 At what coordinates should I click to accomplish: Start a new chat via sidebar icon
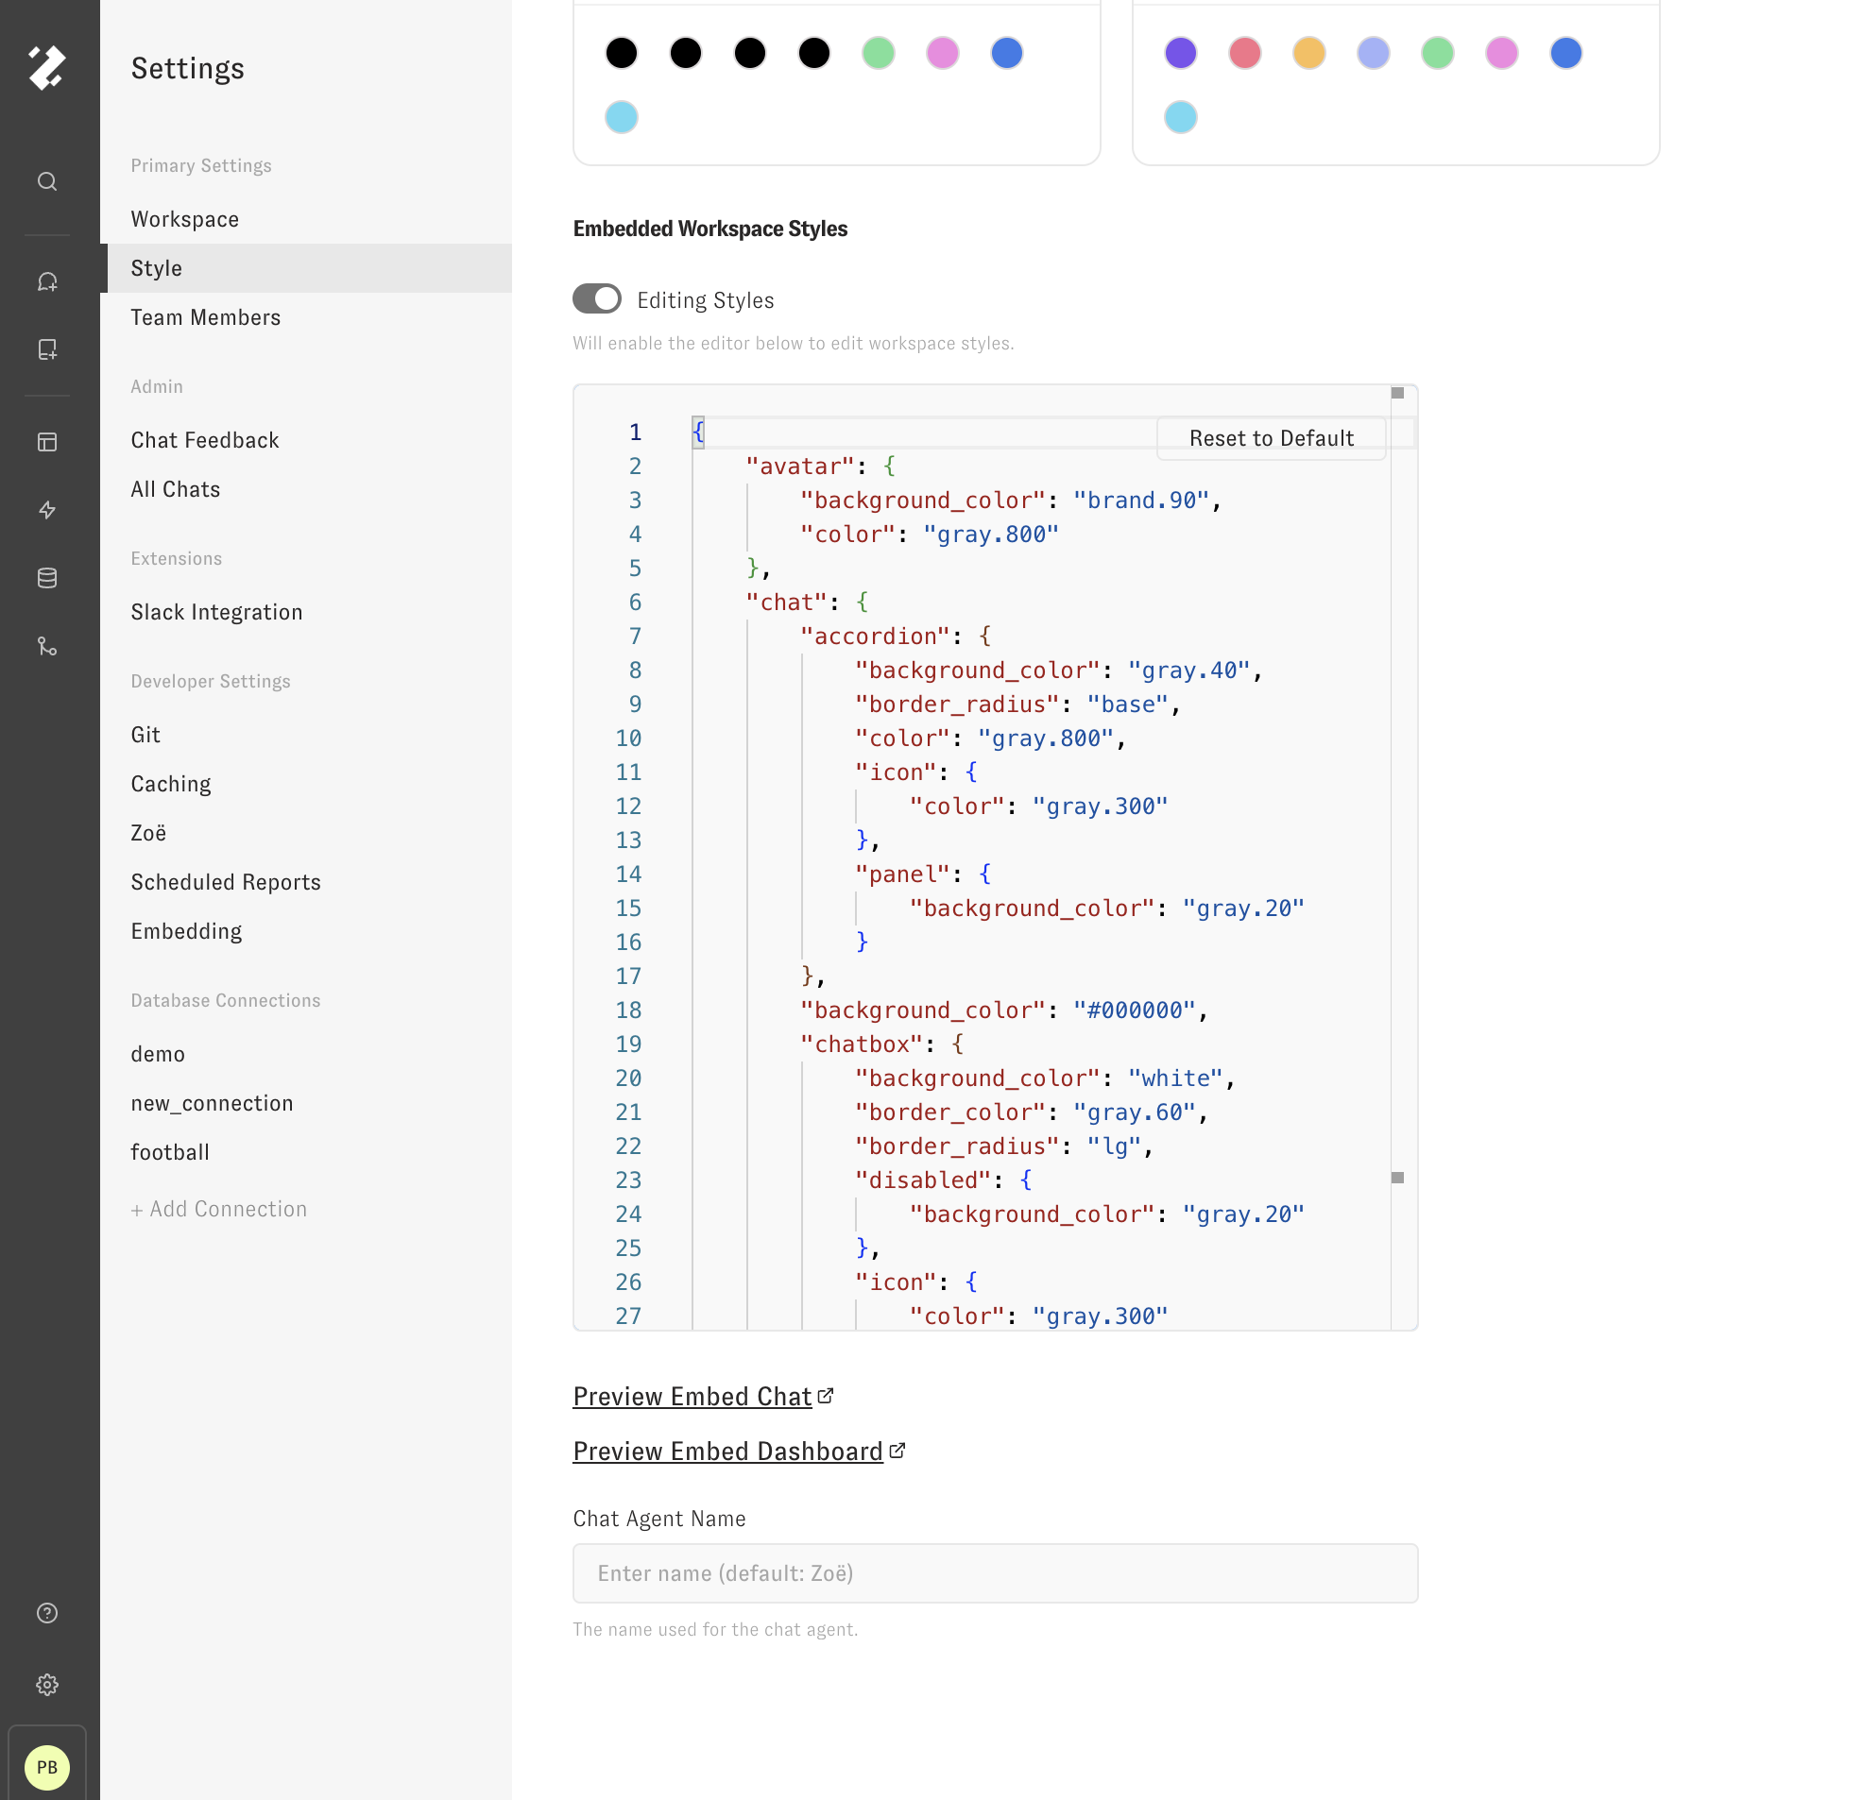click(x=46, y=282)
